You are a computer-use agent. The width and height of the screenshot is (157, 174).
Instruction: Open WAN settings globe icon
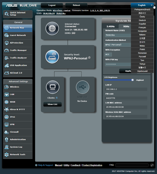pos(6,102)
